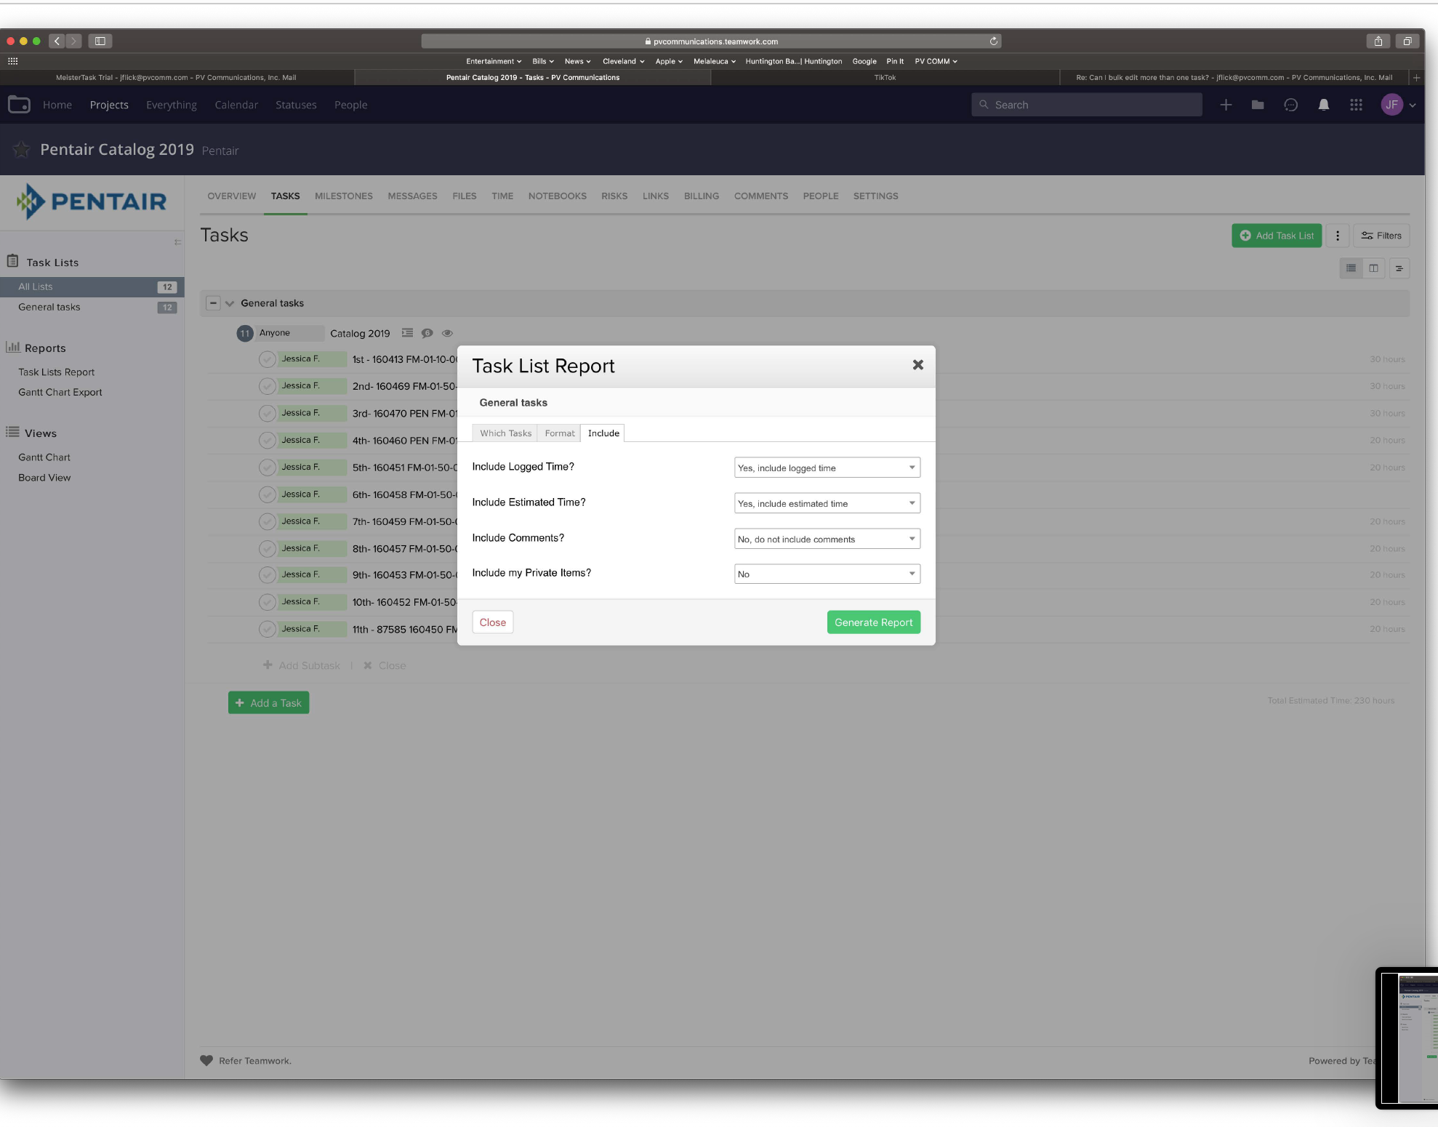
Task: Mark 5th- 160451 task complete
Action: pyautogui.click(x=267, y=468)
